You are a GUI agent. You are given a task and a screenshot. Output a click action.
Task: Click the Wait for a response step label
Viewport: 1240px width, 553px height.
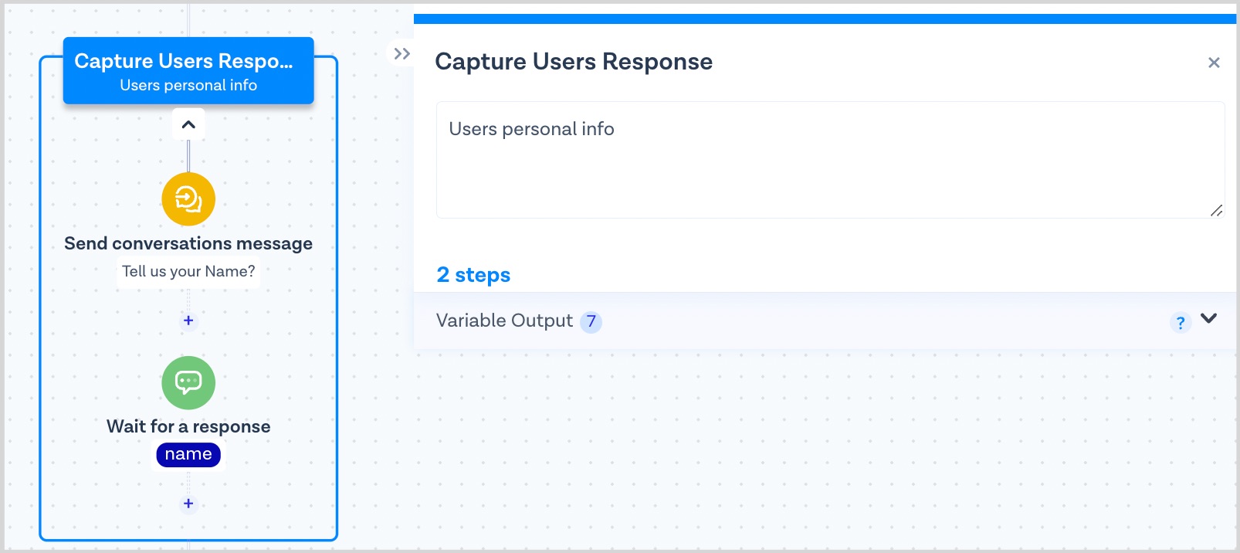pos(188,426)
